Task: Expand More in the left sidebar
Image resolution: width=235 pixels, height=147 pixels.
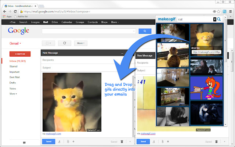Action: pyautogui.click(x=13, y=94)
